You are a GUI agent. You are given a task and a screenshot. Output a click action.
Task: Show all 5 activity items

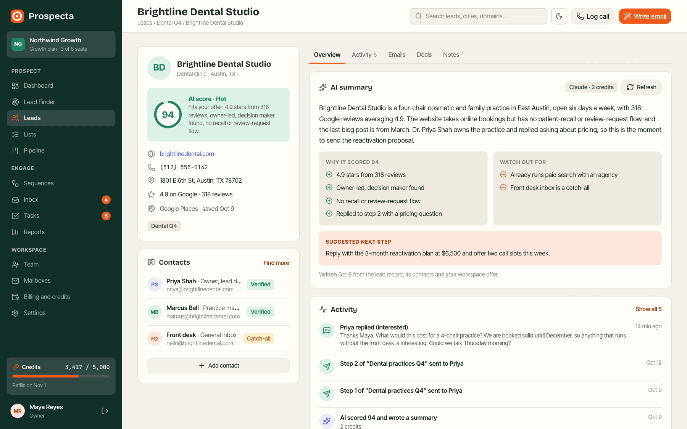point(648,309)
